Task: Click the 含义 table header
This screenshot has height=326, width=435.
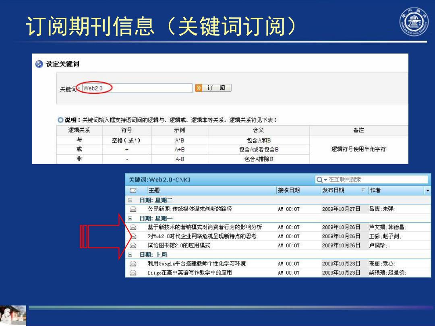Action: [x=259, y=130]
